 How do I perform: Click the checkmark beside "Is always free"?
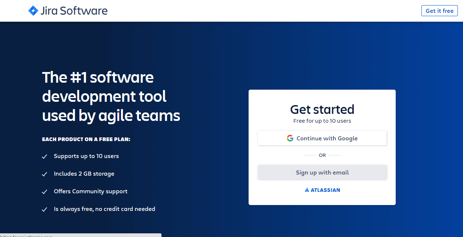[44, 209]
